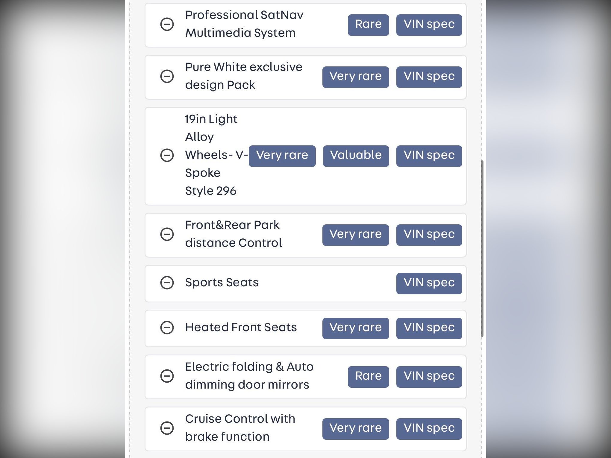Click VIN spec tag on Cruise Control row
Image resolution: width=611 pixels, height=458 pixels.
click(x=429, y=429)
